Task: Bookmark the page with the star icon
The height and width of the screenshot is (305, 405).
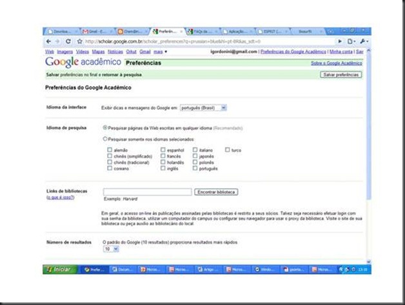Action: coord(79,41)
